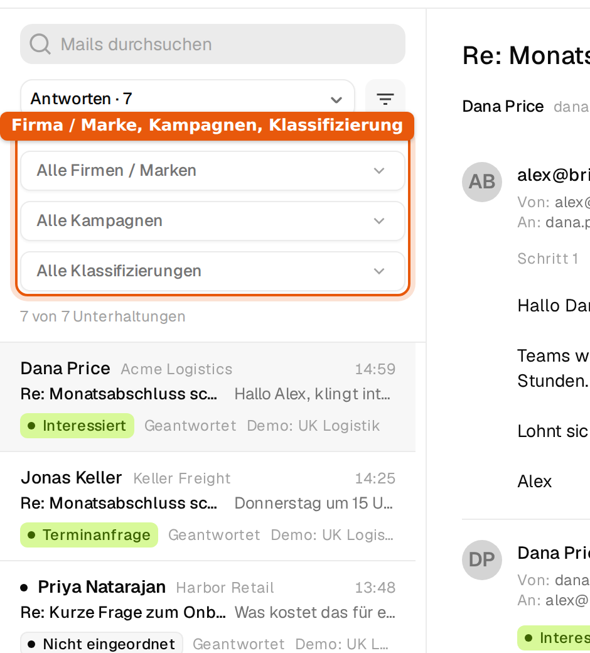
Task: Open Dana Price conversation in list
Action: (208, 397)
